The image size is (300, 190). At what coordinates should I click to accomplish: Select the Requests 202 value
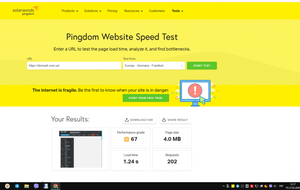point(172,161)
